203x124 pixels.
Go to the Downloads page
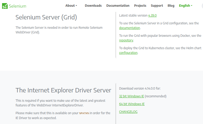tap(93, 5)
